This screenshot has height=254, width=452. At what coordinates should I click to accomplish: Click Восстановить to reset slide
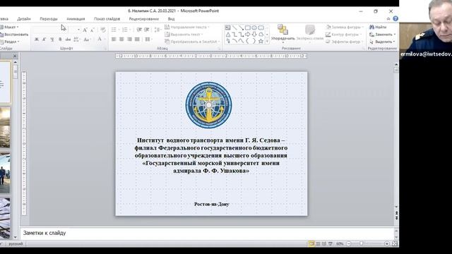[x=14, y=35]
